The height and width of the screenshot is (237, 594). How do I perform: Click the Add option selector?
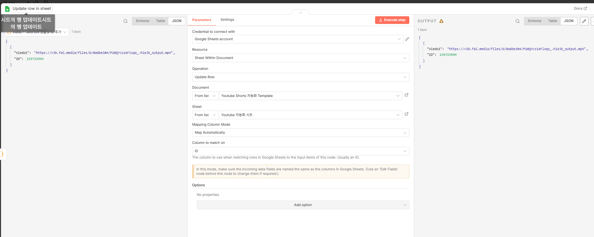303,205
